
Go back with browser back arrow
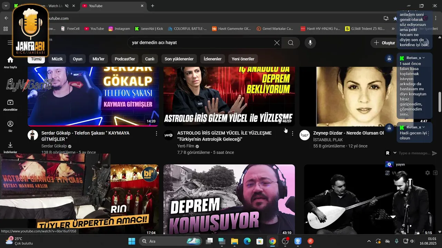[6, 18]
